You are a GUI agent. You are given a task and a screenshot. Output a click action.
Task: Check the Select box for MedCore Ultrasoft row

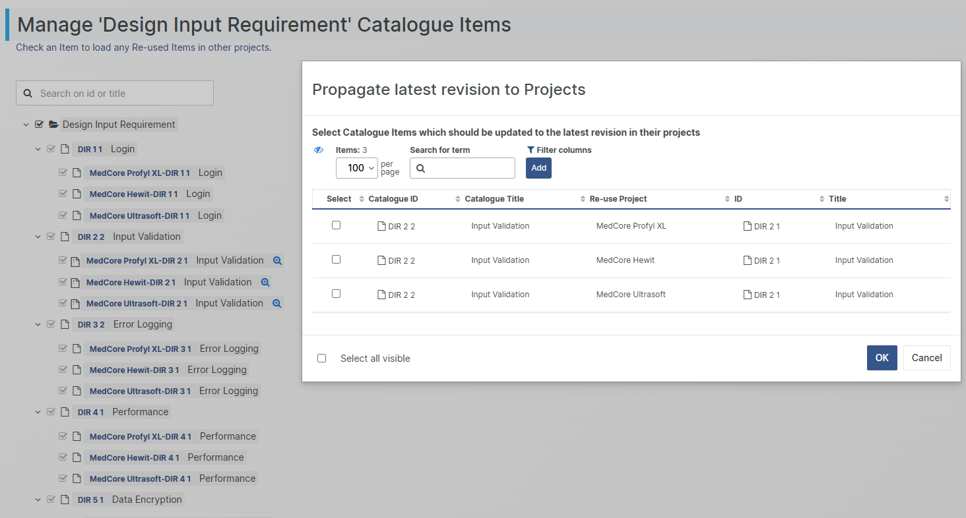pos(336,294)
